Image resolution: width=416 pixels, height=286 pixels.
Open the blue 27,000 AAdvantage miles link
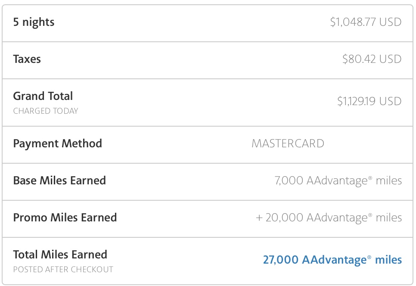332,260
